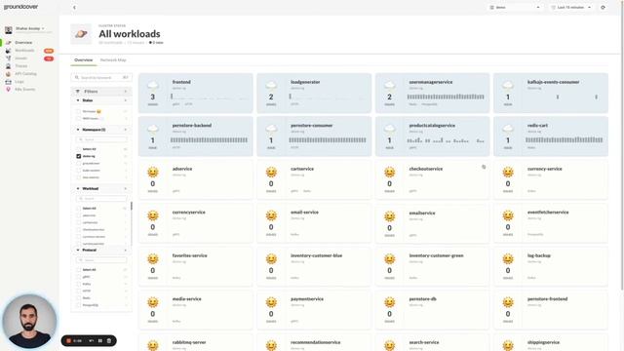This screenshot has width=624, height=351.
Task: Check the second checkbox under the Status filter
Action: 78,119
